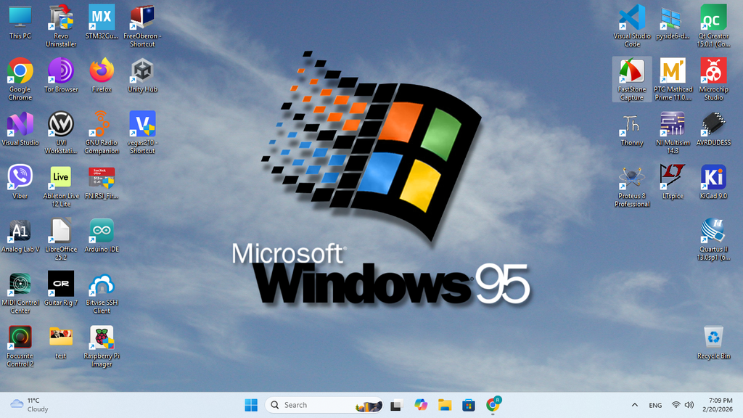
Task: Open KiCad 9.0
Action: 713,178
